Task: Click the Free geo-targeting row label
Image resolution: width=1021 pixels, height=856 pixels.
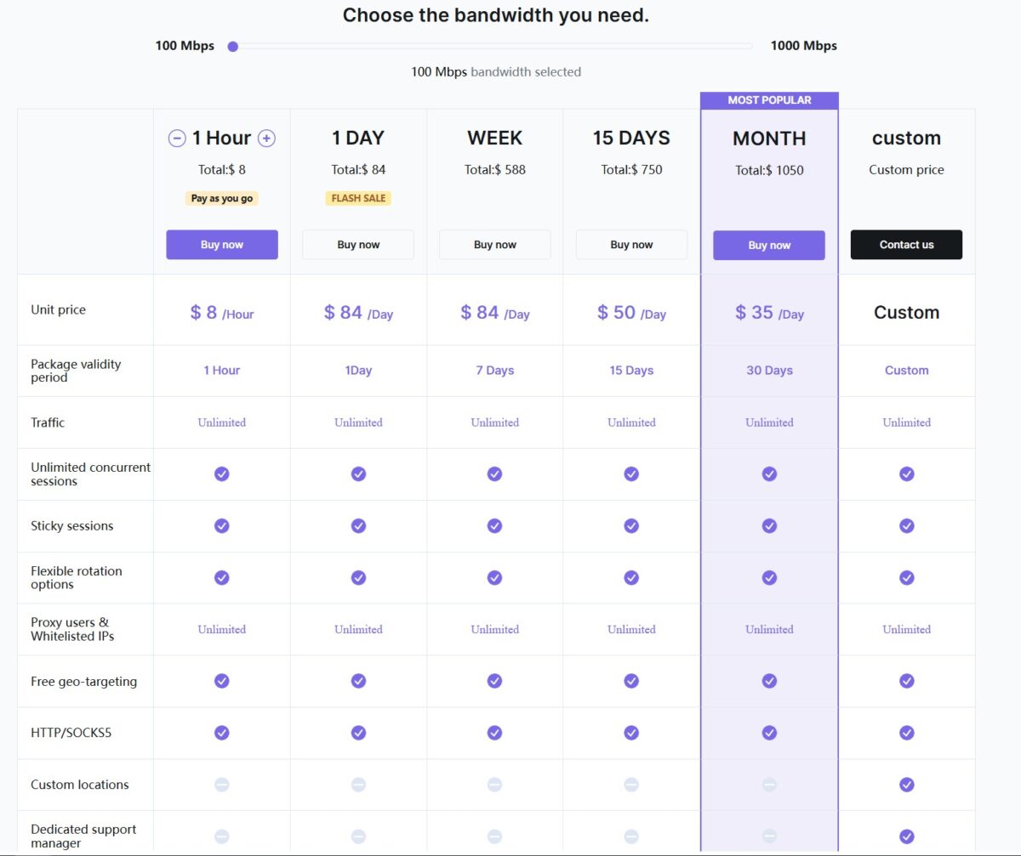Action: tap(83, 682)
